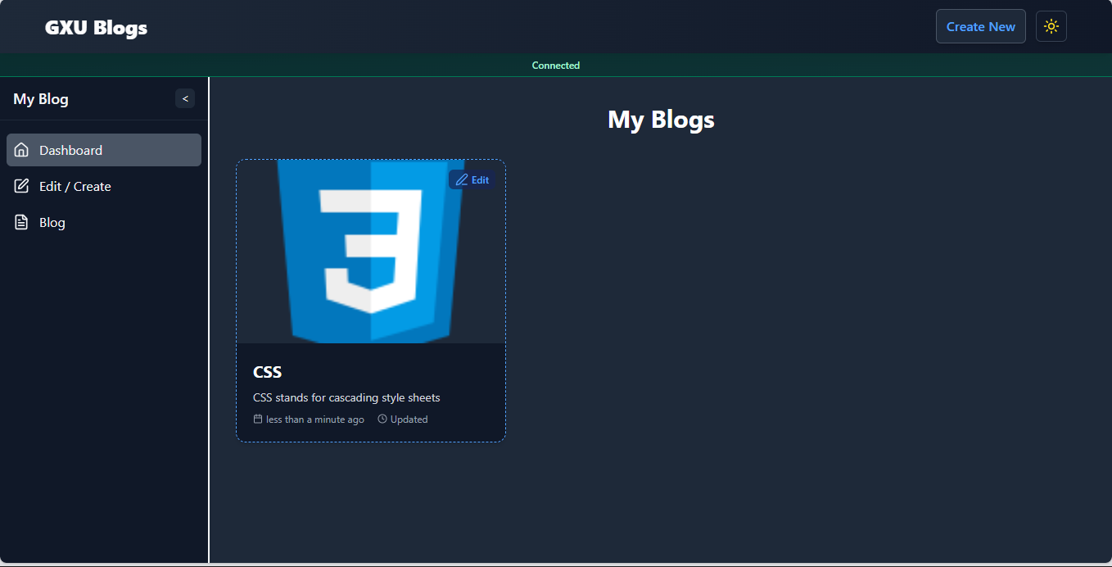The height and width of the screenshot is (567, 1112).
Task: Click the My Blogs page heading
Action: [661, 120]
